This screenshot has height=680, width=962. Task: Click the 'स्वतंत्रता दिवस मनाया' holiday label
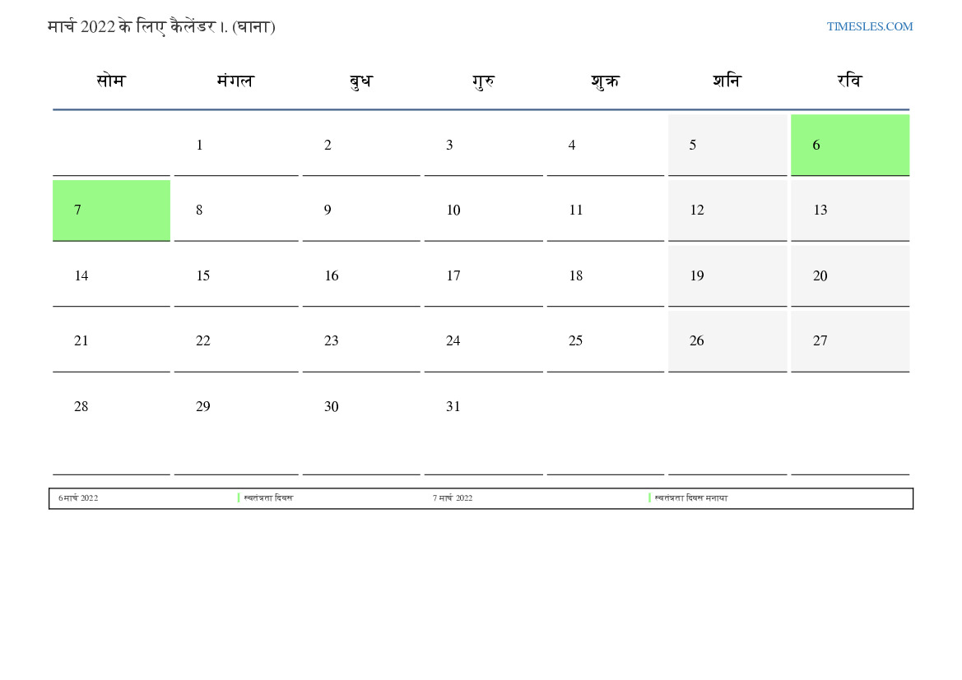click(690, 498)
